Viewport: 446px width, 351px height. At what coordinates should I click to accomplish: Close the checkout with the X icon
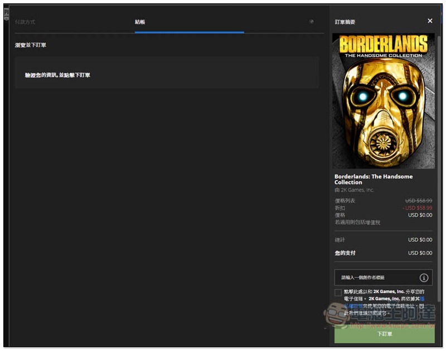430,21
